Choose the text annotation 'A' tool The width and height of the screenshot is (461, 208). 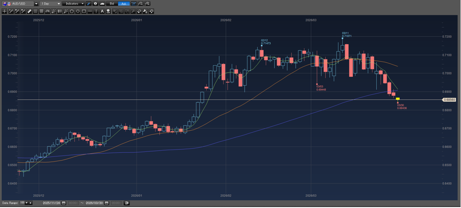point(102,11)
